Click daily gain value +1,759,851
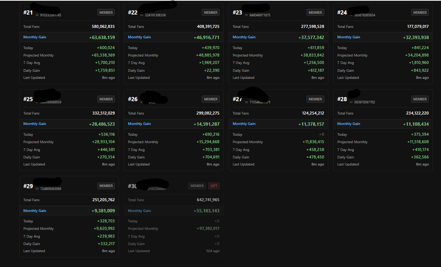 (105, 70)
